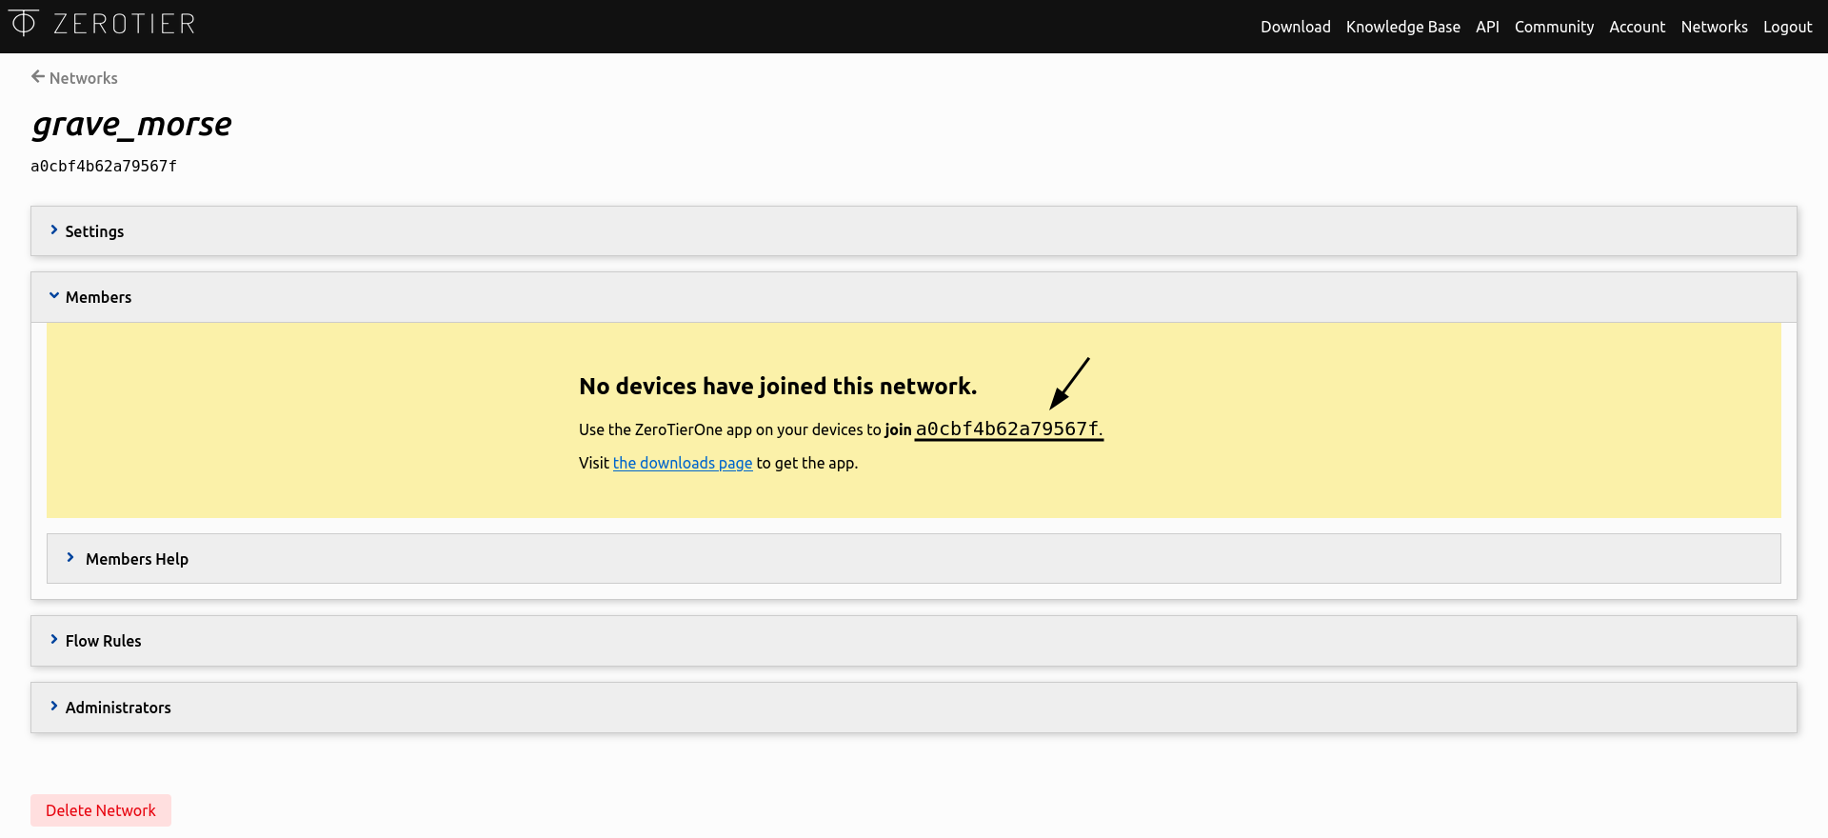Click the Delete Network button

pyautogui.click(x=101, y=810)
